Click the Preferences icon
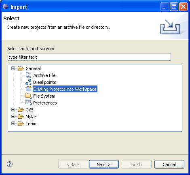Screen dimensions: 190x175 pyautogui.click(x=28, y=102)
